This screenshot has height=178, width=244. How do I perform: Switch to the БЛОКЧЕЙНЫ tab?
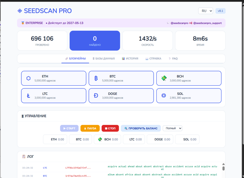tap(75, 58)
